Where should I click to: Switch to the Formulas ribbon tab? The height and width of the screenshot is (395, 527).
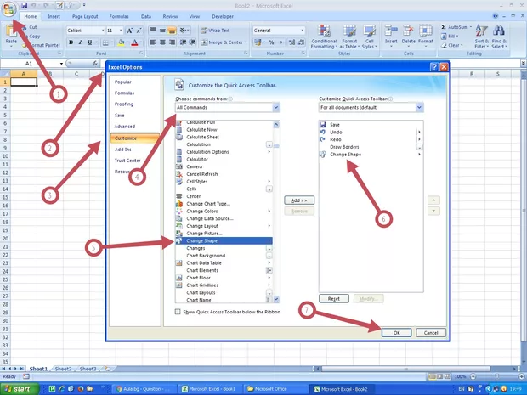click(x=119, y=16)
